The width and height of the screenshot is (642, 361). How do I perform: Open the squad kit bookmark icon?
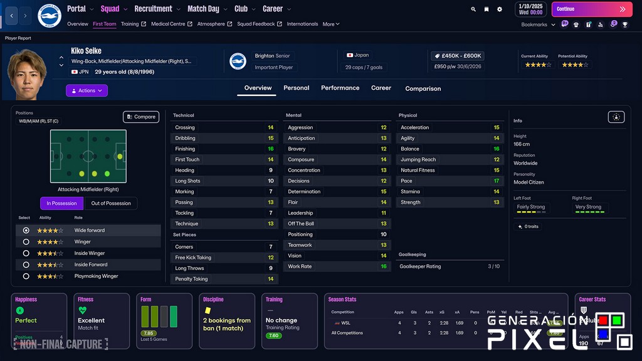[576, 24]
